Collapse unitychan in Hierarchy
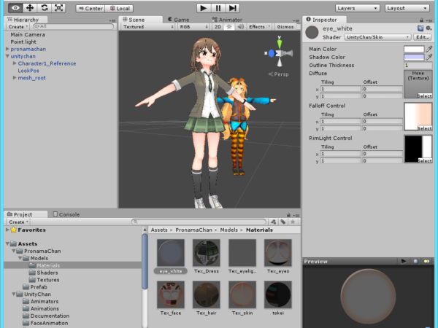 7,56
